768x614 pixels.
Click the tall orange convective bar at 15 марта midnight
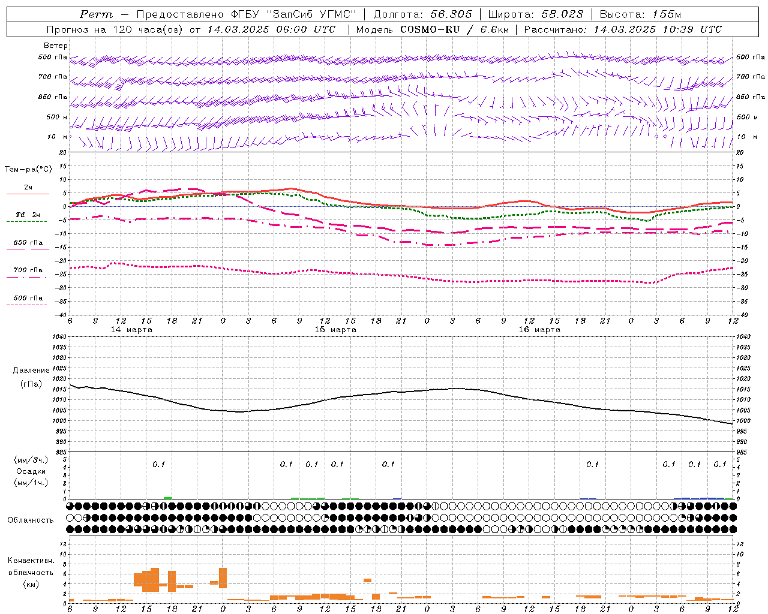pos(223,578)
